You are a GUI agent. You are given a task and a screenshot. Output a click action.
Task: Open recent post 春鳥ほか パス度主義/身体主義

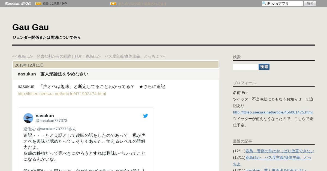coord(278,157)
